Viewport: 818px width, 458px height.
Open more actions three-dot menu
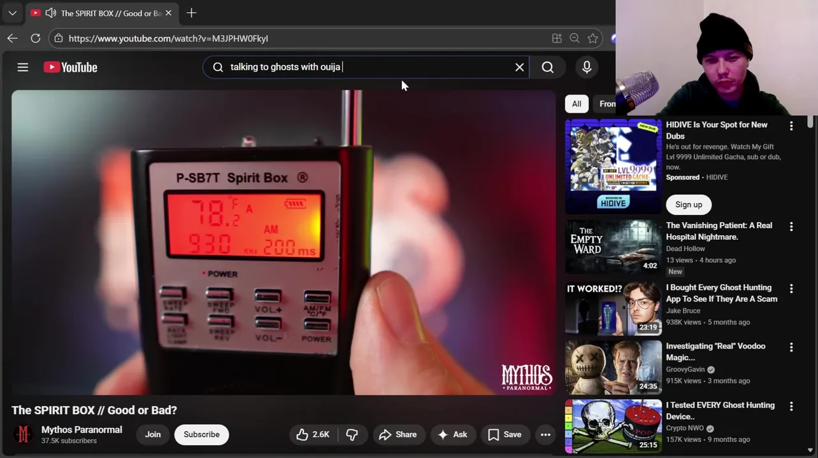click(x=545, y=434)
